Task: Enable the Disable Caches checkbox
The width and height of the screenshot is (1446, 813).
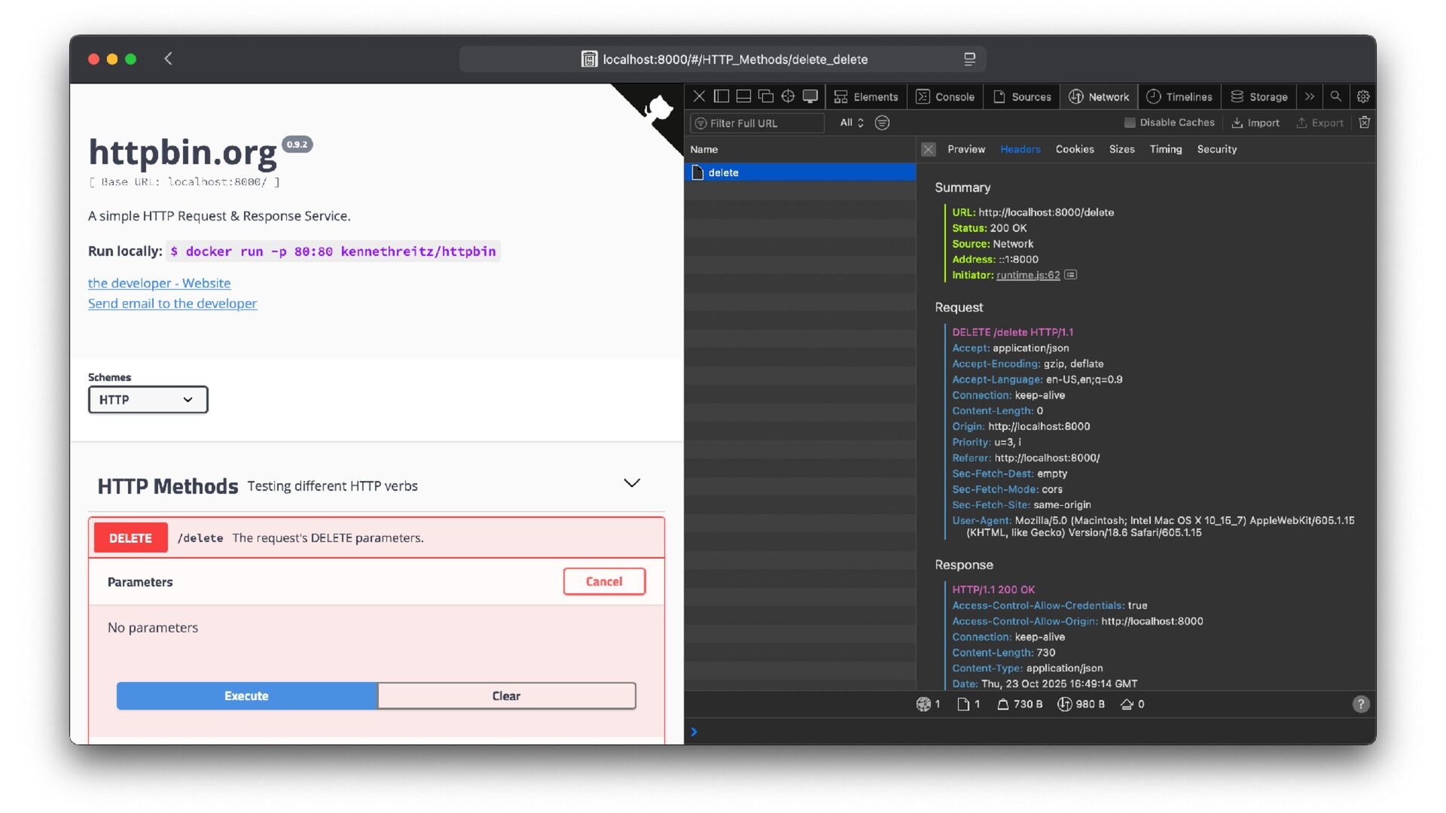Action: (x=1130, y=123)
